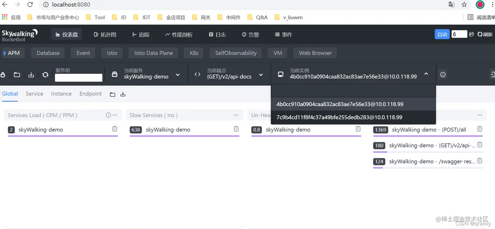Open the 性能剖析 profiling menu
495x229 pixels.
pos(179,34)
